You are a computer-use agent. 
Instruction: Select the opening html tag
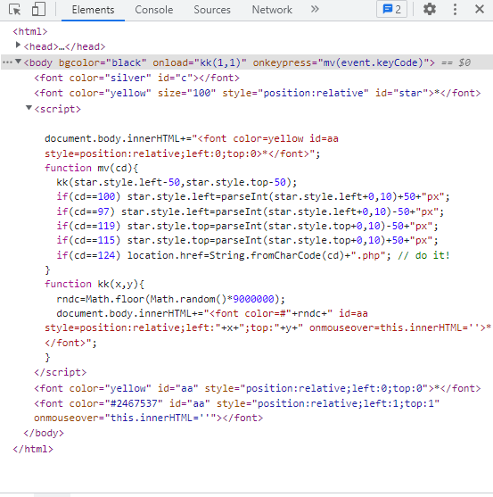(30, 31)
